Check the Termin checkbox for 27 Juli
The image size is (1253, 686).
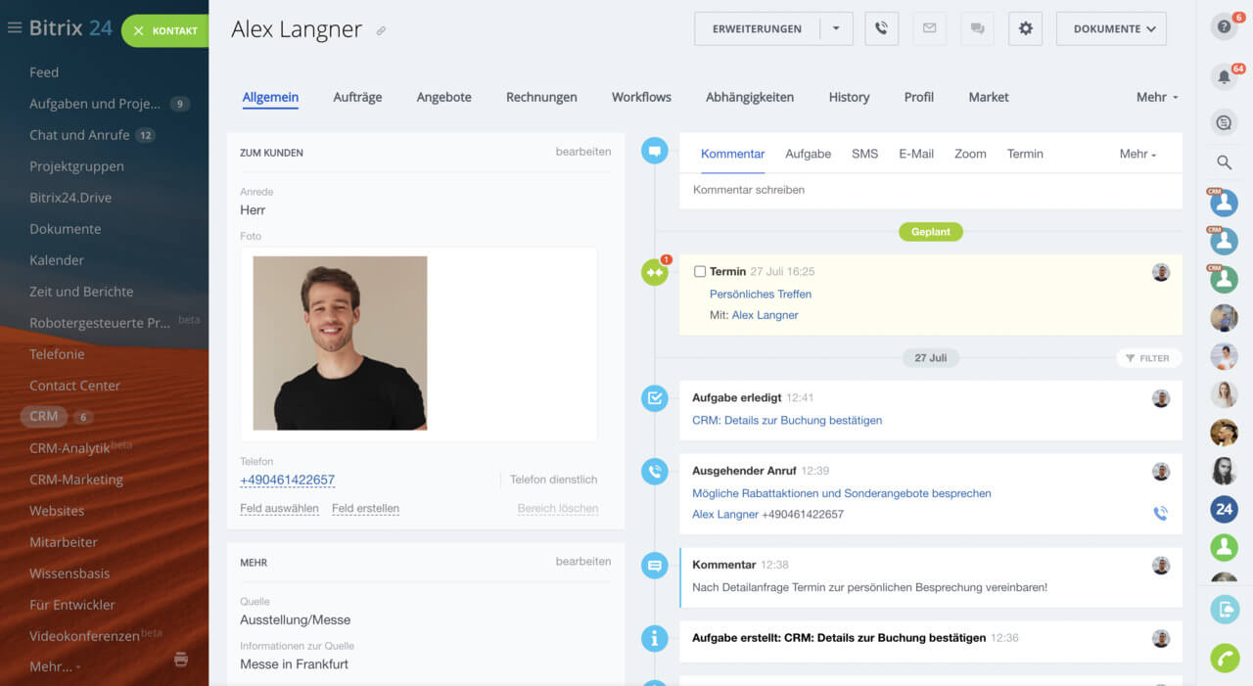(699, 271)
